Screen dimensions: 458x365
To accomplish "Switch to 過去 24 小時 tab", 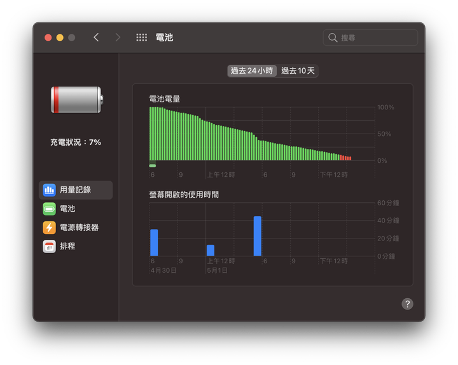I will pyautogui.click(x=252, y=71).
